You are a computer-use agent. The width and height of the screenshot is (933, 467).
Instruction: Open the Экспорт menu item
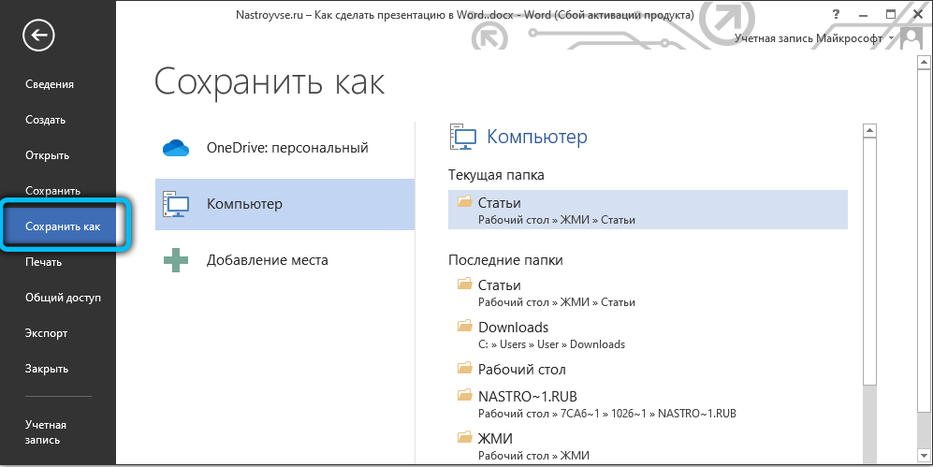[46, 333]
